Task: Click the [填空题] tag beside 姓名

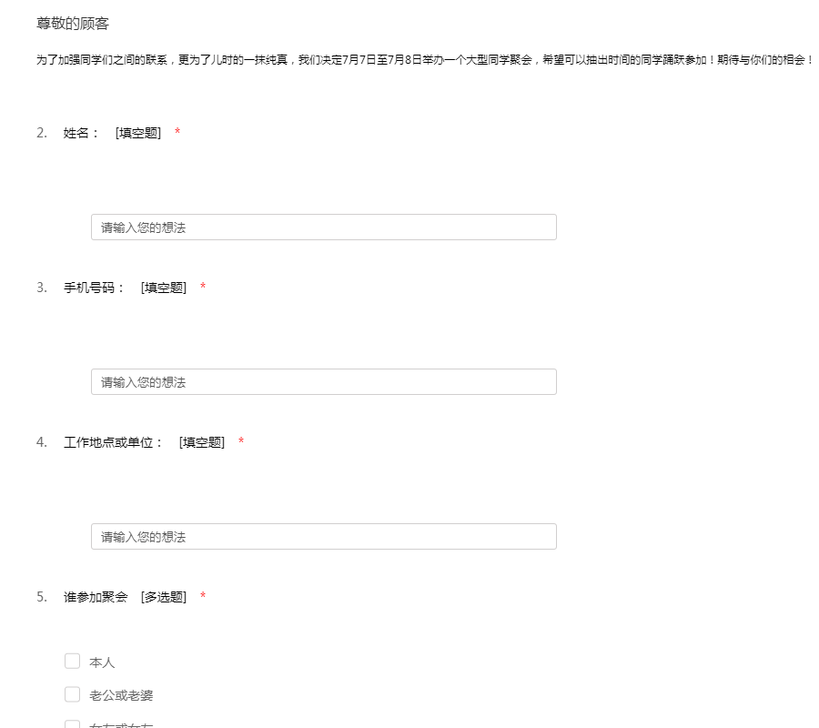Action: click(138, 133)
